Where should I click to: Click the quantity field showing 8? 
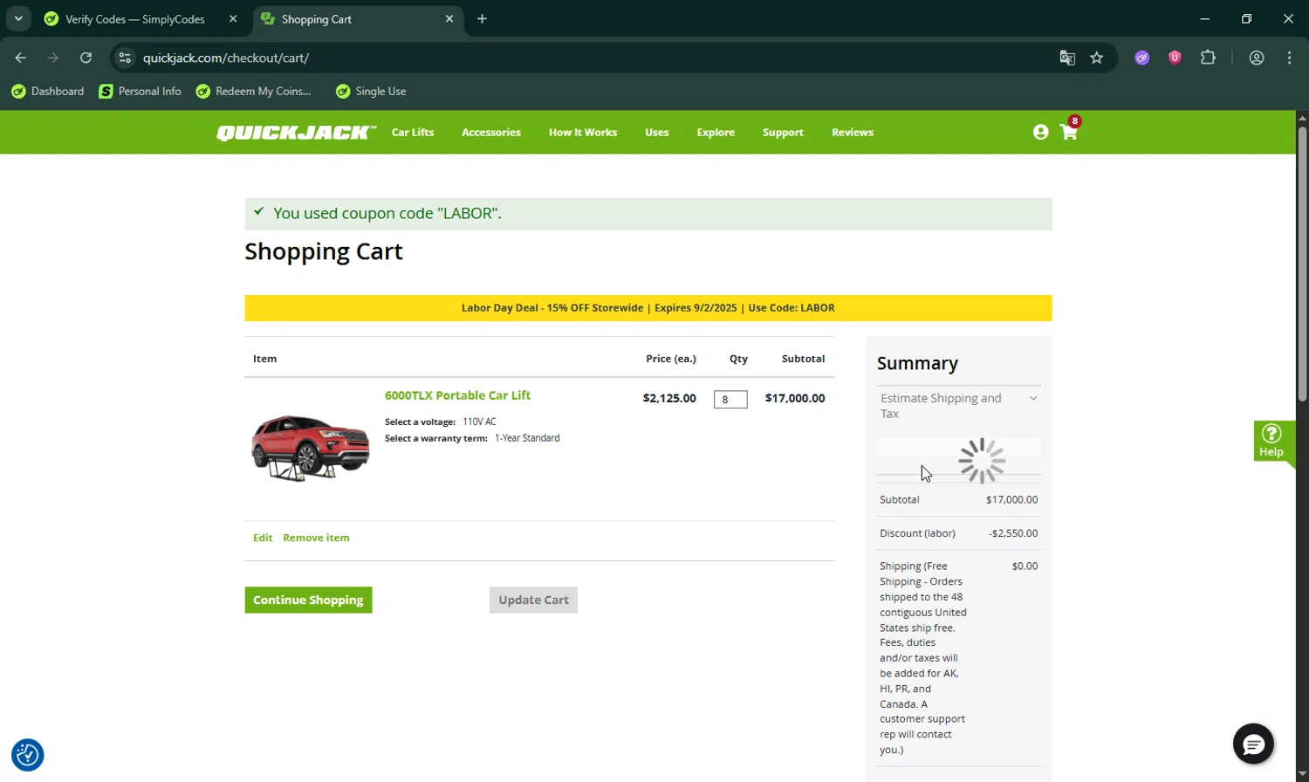point(730,400)
